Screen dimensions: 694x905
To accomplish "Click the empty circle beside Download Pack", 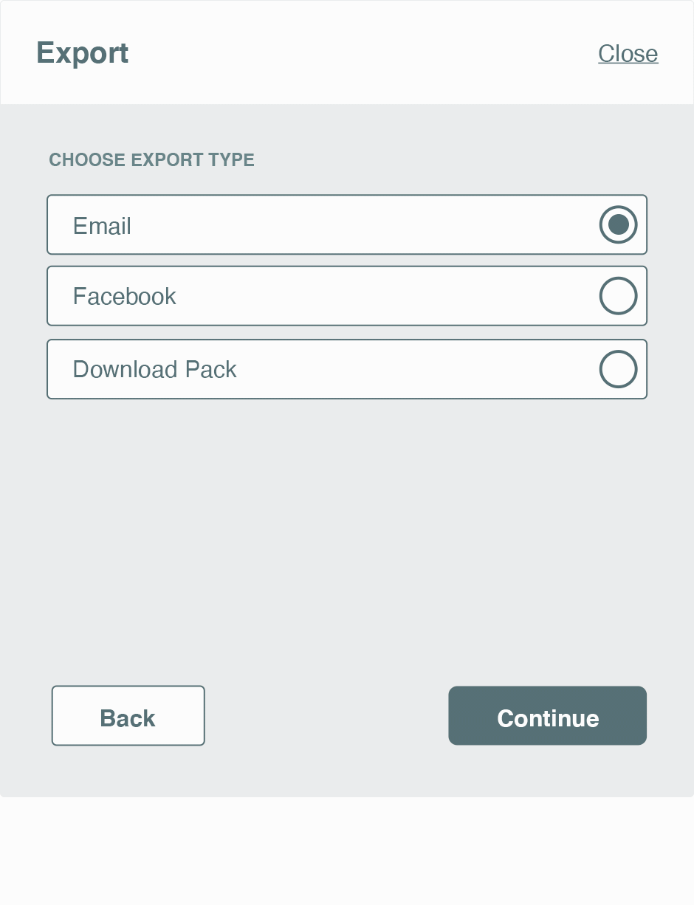I will (618, 369).
